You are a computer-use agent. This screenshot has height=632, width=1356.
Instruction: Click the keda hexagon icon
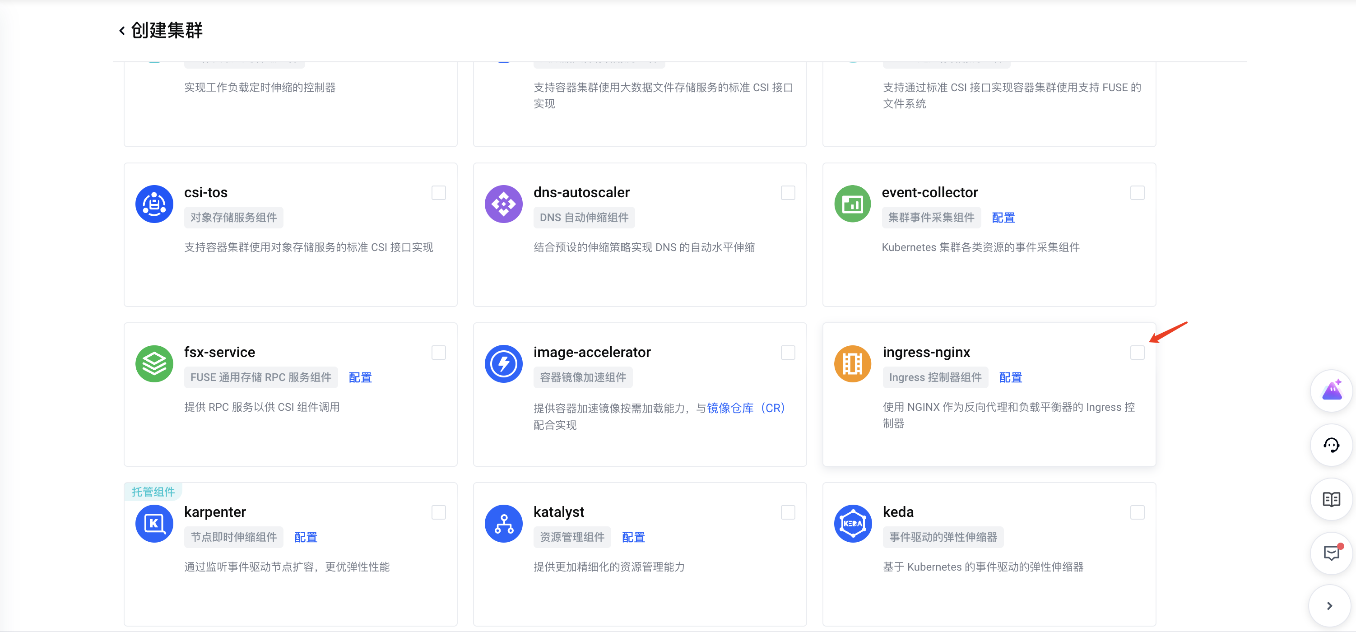[852, 524]
